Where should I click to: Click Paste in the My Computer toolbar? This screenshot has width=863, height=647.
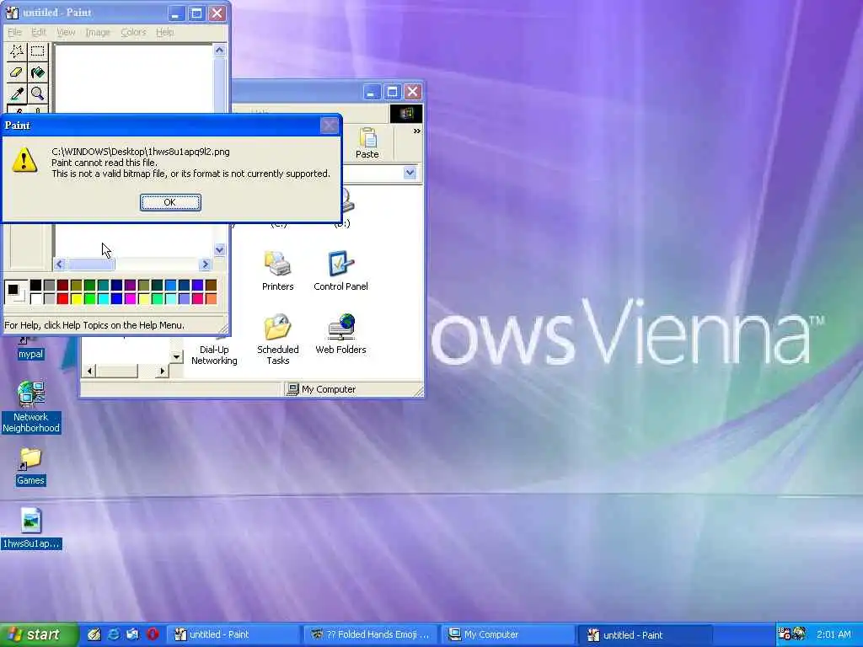(367, 143)
